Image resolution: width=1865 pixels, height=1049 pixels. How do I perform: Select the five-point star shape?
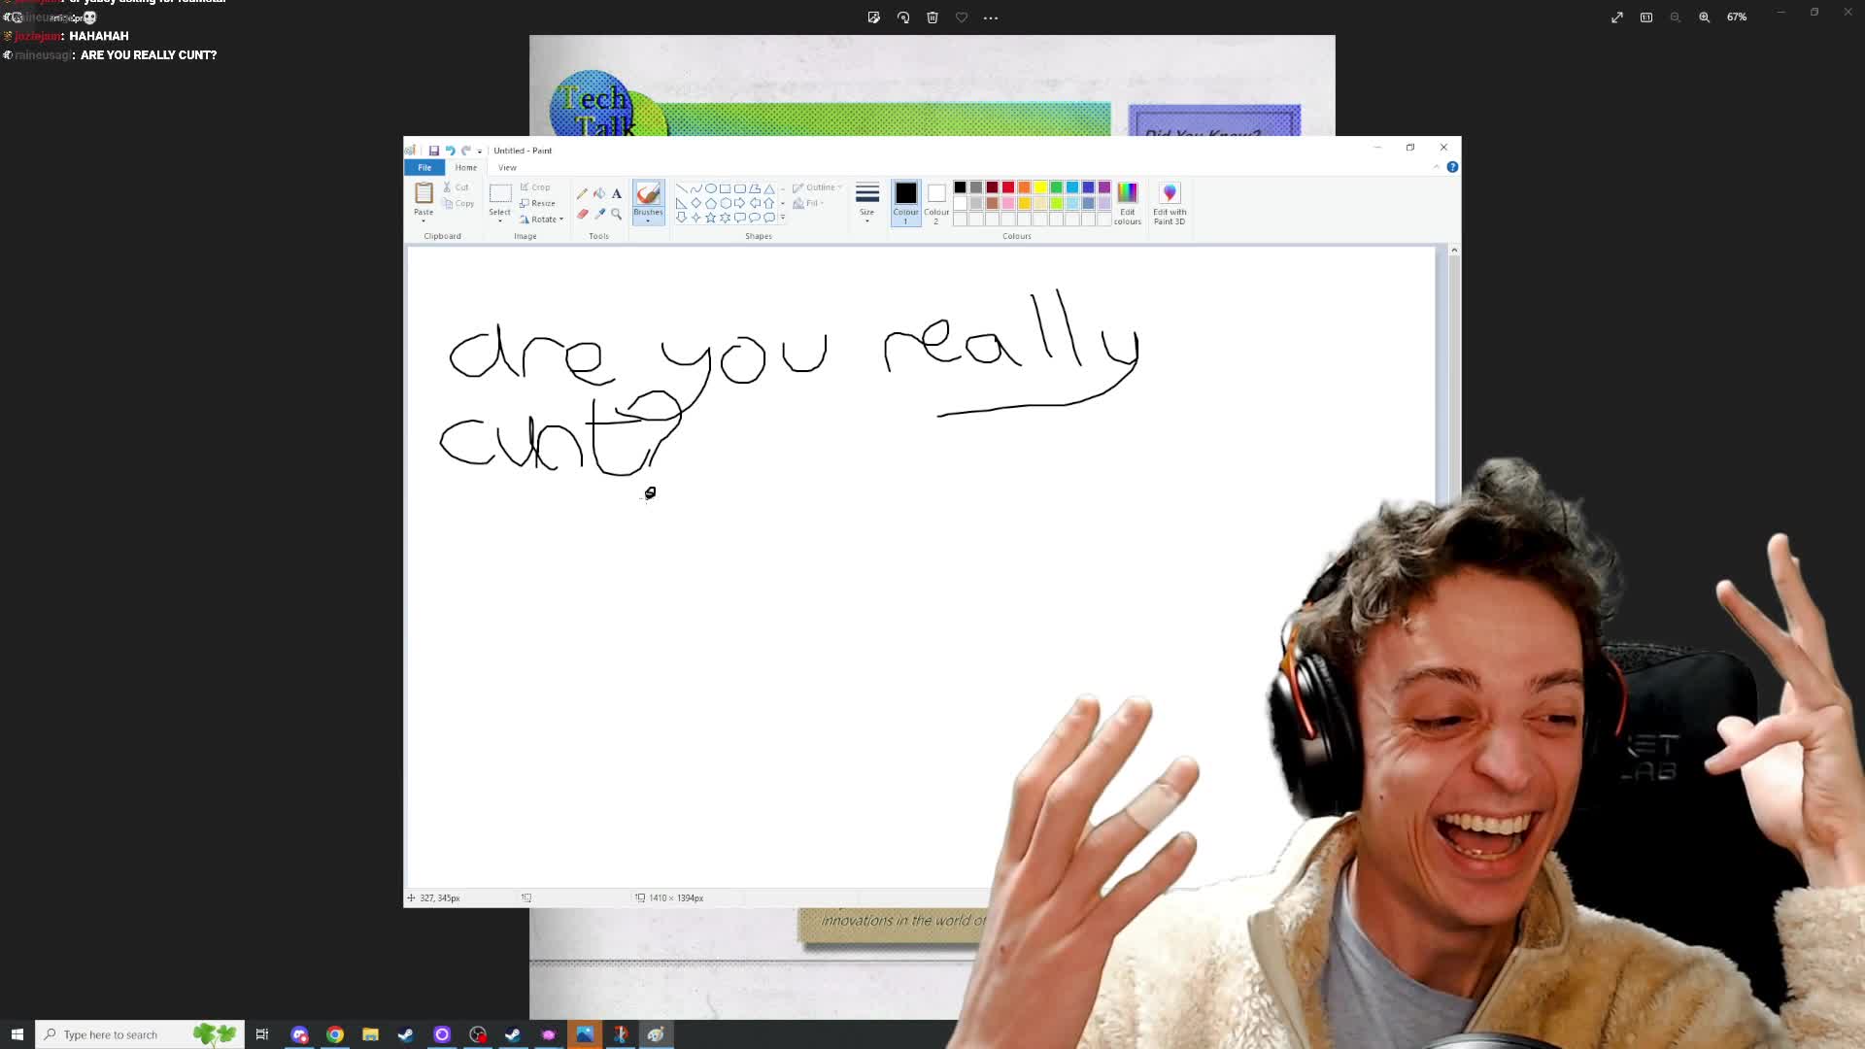click(x=711, y=218)
